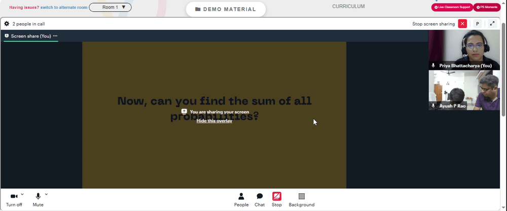Expand microphone options chevron

(x=46, y=194)
